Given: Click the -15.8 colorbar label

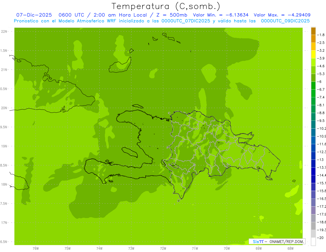Looking at the screenshot, I should click(x=321, y=191).
